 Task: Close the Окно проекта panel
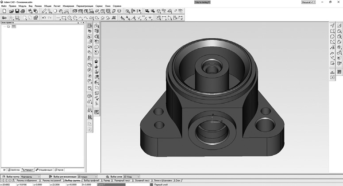[x=83, y=22]
